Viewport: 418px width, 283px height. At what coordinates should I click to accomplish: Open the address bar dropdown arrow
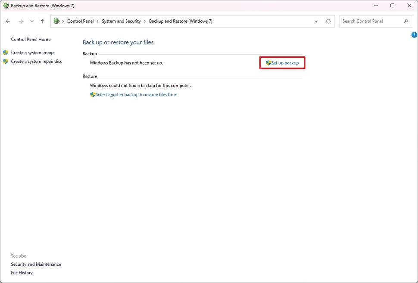point(316,21)
